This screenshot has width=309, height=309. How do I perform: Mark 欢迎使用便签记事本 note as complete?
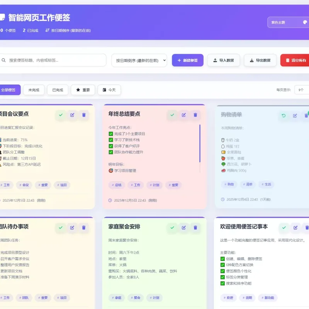(284, 228)
